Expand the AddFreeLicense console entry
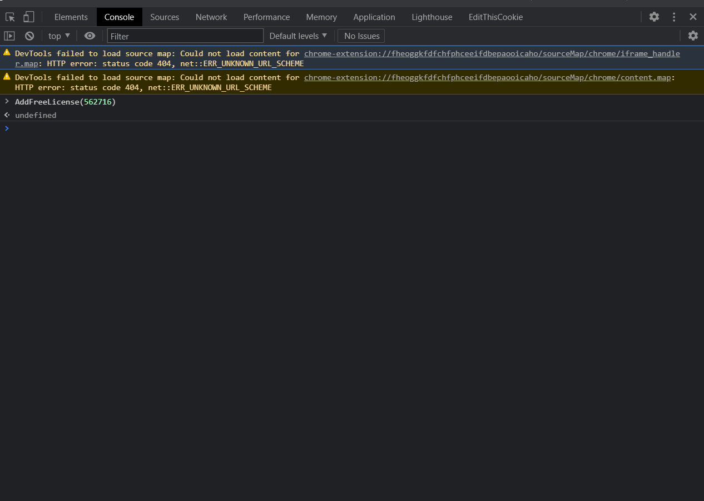Screen dimensions: 704x501 click(6, 101)
